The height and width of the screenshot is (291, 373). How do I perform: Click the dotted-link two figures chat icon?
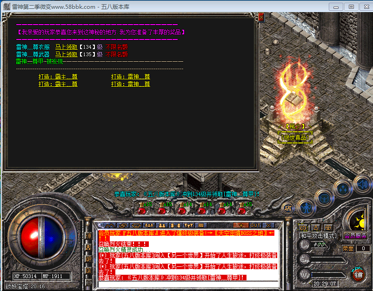(175, 225)
